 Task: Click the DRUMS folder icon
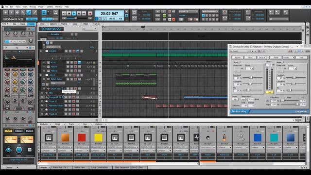click(x=47, y=51)
